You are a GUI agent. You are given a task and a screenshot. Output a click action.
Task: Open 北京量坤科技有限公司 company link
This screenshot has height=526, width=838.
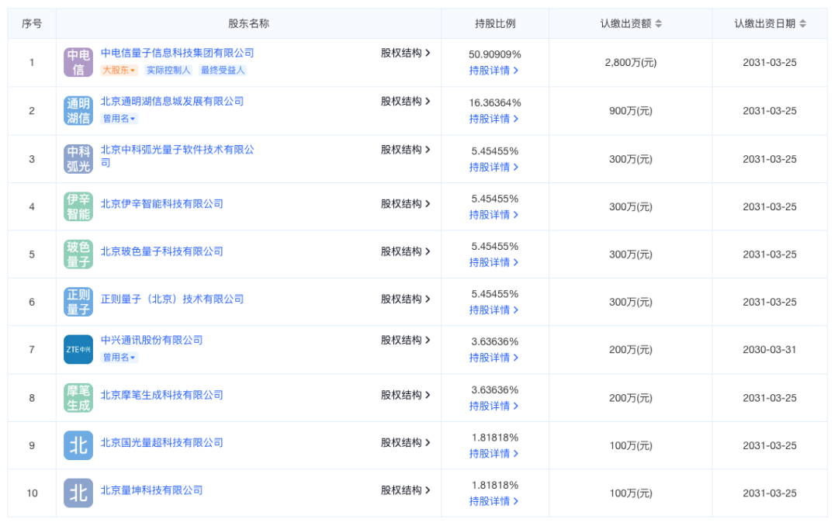pos(152,490)
